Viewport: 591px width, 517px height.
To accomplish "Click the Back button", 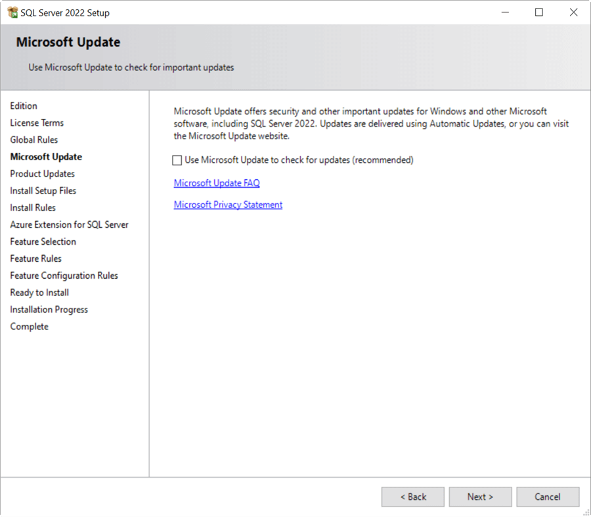I will click(x=412, y=497).
